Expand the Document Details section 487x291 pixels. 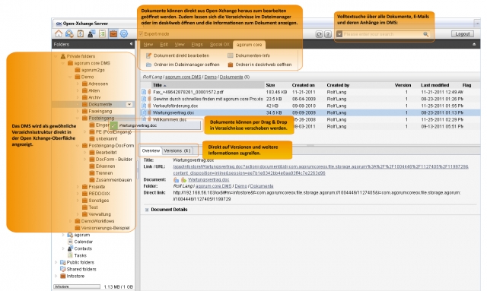(x=147, y=210)
